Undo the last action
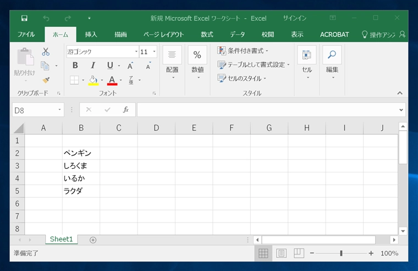Viewport: 418px width, 271px height. point(46,18)
